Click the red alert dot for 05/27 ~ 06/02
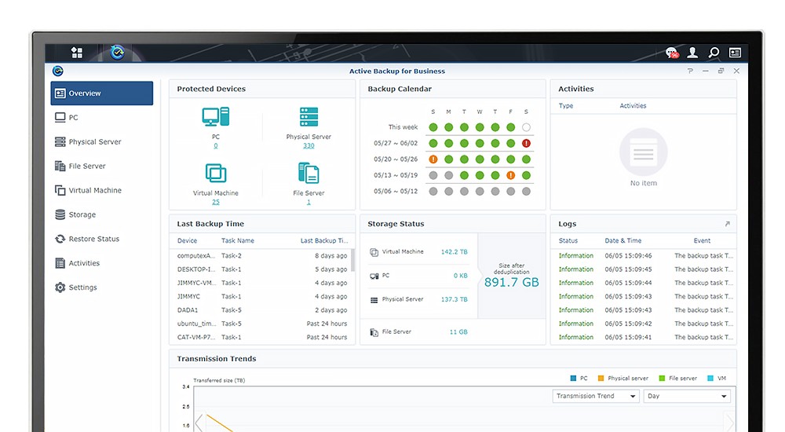The height and width of the screenshot is (432, 785). (526, 143)
